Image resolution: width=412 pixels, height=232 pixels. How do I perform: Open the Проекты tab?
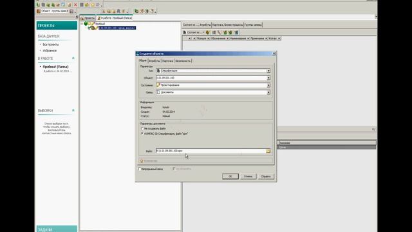coord(88,18)
